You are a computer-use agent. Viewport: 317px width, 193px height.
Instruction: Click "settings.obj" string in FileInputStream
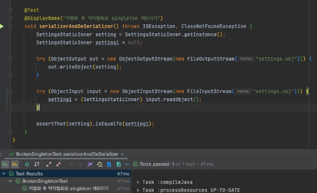click(273, 91)
